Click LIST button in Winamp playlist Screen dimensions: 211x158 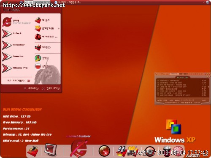(x=204, y=100)
